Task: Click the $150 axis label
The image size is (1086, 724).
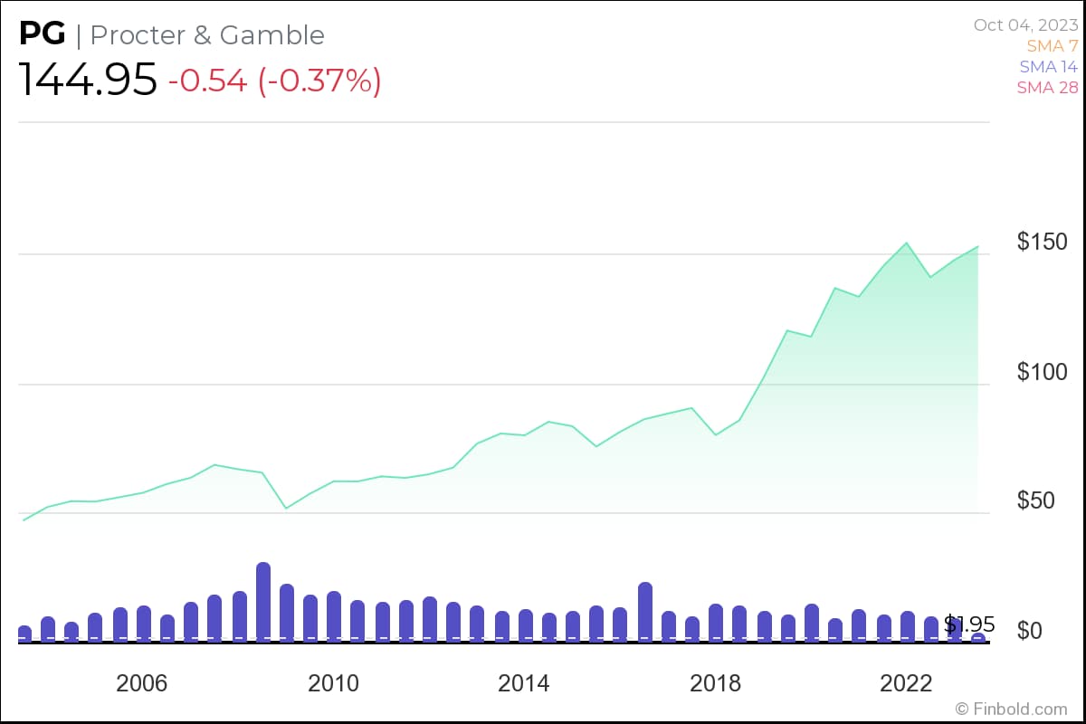Action: point(1043,242)
